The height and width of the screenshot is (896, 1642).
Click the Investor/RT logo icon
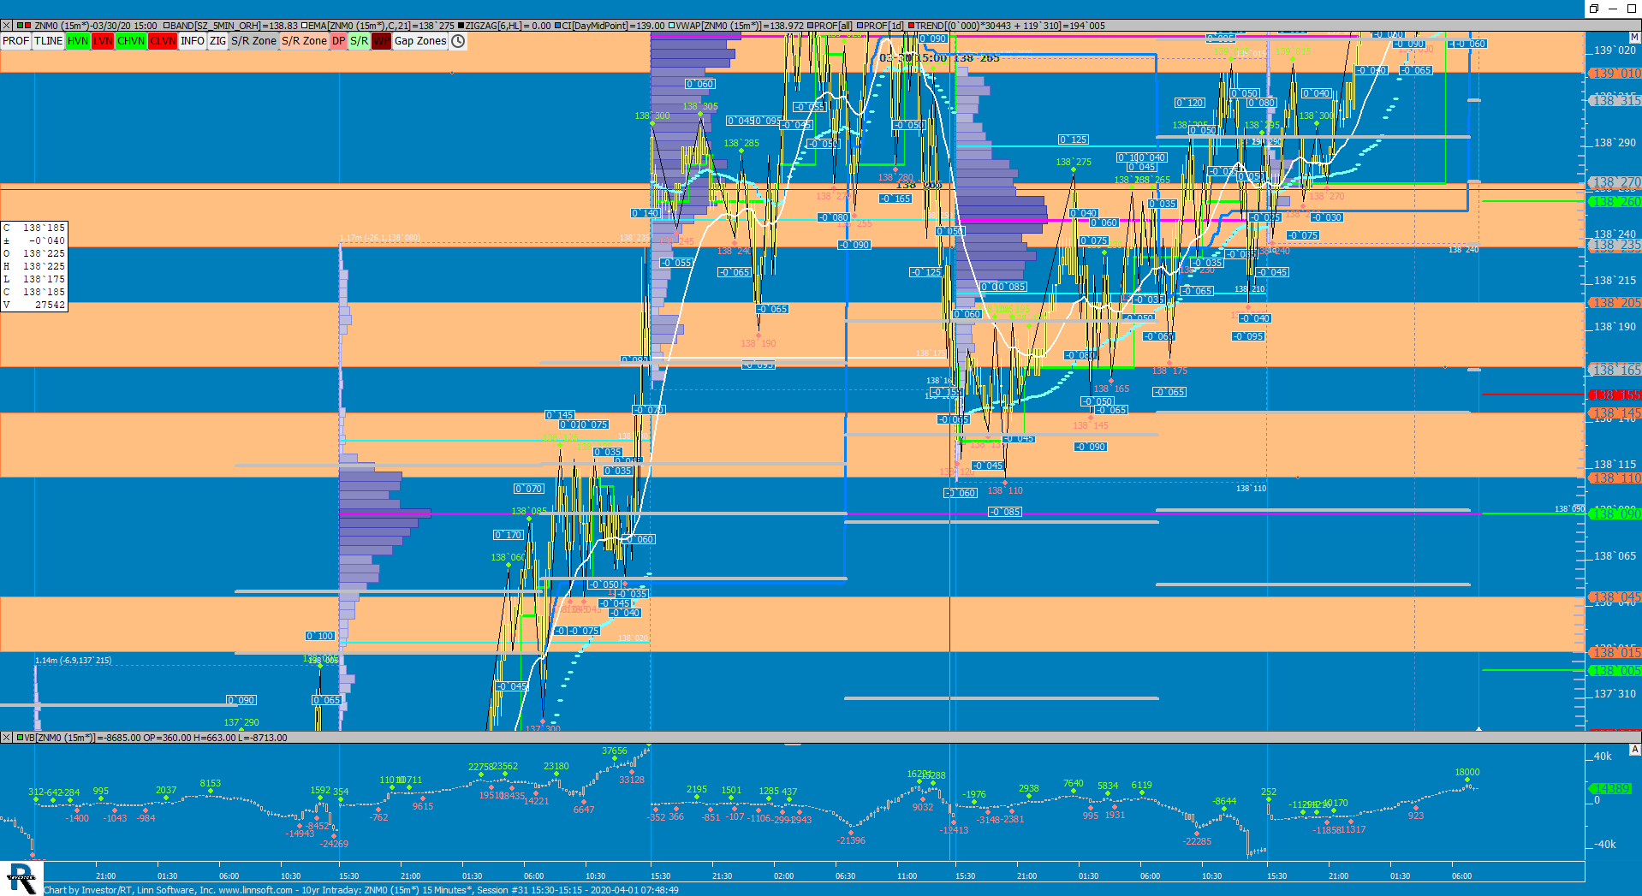click(x=21, y=878)
